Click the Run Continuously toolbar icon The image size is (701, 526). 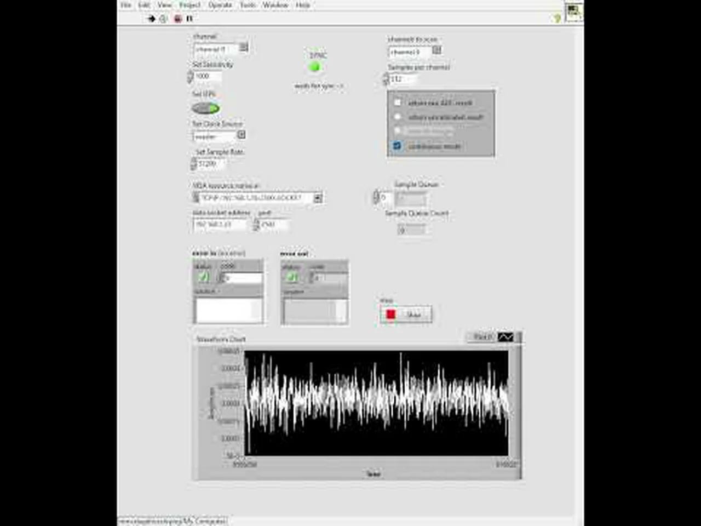pyautogui.click(x=162, y=19)
